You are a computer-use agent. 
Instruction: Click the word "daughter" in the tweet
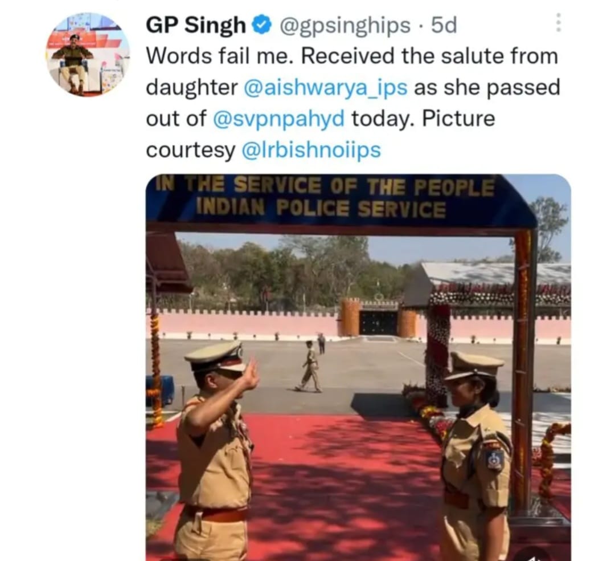pos(192,87)
